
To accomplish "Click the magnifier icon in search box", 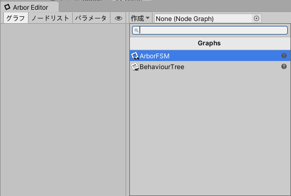I will (136, 30).
